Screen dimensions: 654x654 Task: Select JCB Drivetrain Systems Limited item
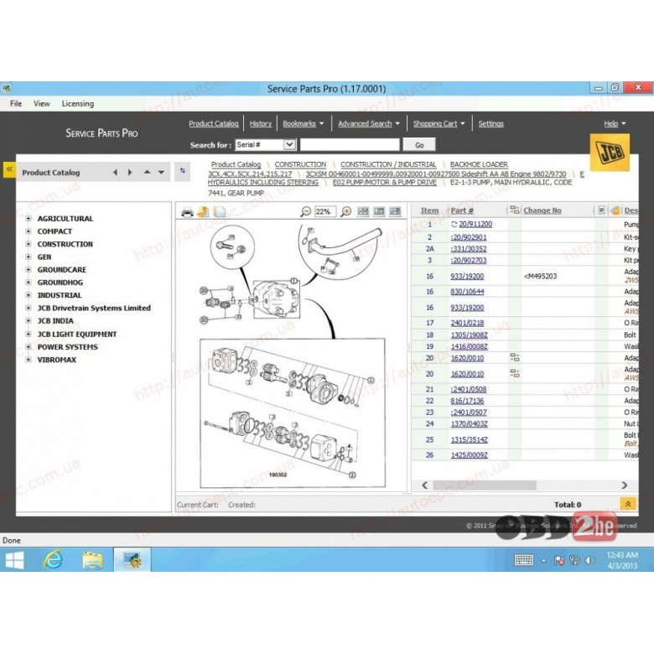click(x=94, y=308)
